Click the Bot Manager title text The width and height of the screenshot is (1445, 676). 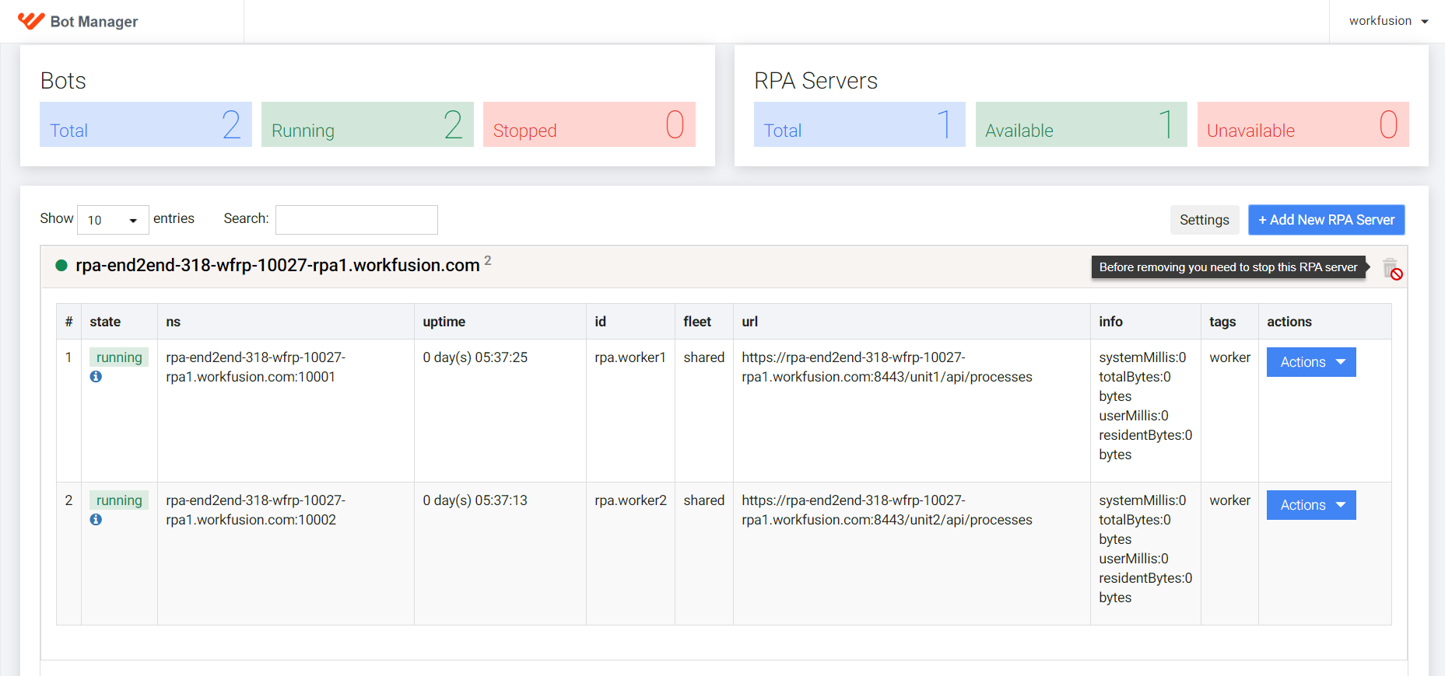[x=94, y=22]
